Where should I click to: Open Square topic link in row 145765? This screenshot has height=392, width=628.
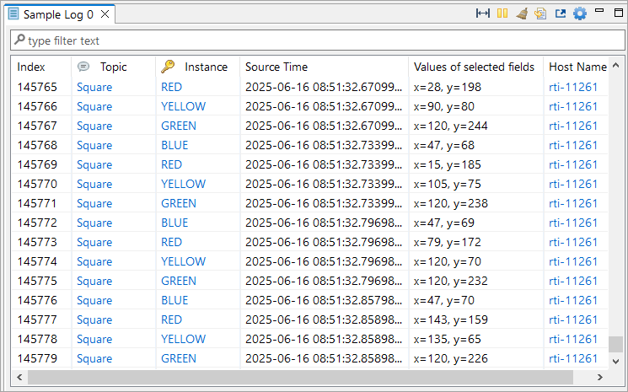(x=94, y=88)
